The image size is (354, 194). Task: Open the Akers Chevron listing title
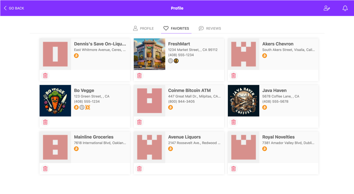point(278,44)
